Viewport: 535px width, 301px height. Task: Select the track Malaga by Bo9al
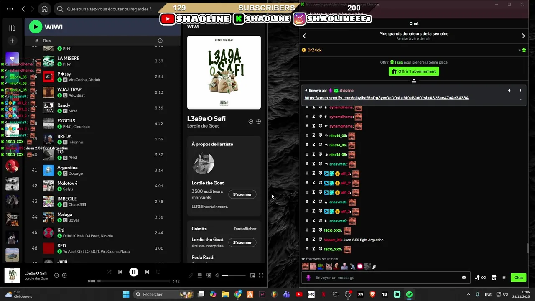pos(102,217)
